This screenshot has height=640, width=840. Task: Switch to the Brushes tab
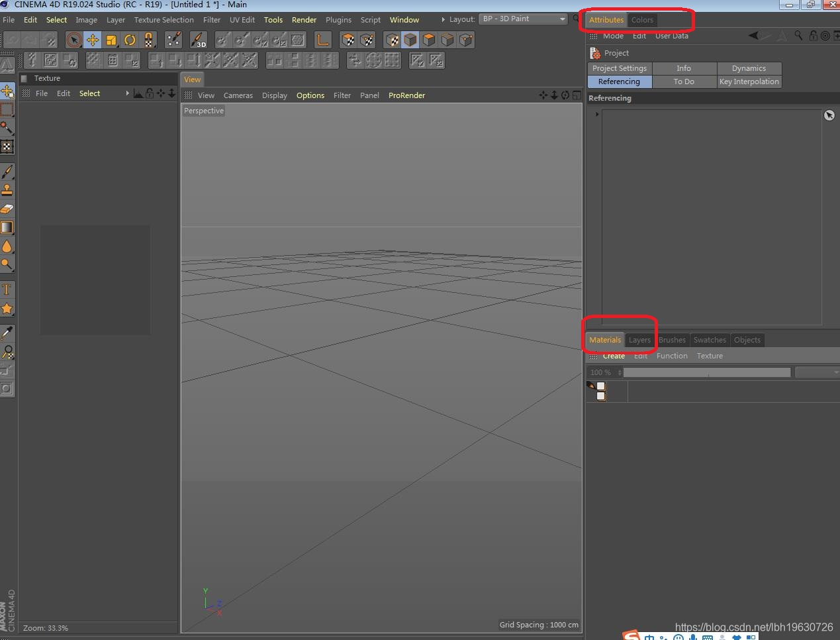[672, 340]
